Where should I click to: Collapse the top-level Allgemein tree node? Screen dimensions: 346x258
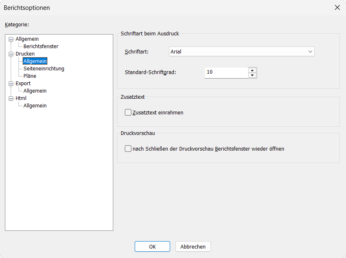[x=11, y=39]
